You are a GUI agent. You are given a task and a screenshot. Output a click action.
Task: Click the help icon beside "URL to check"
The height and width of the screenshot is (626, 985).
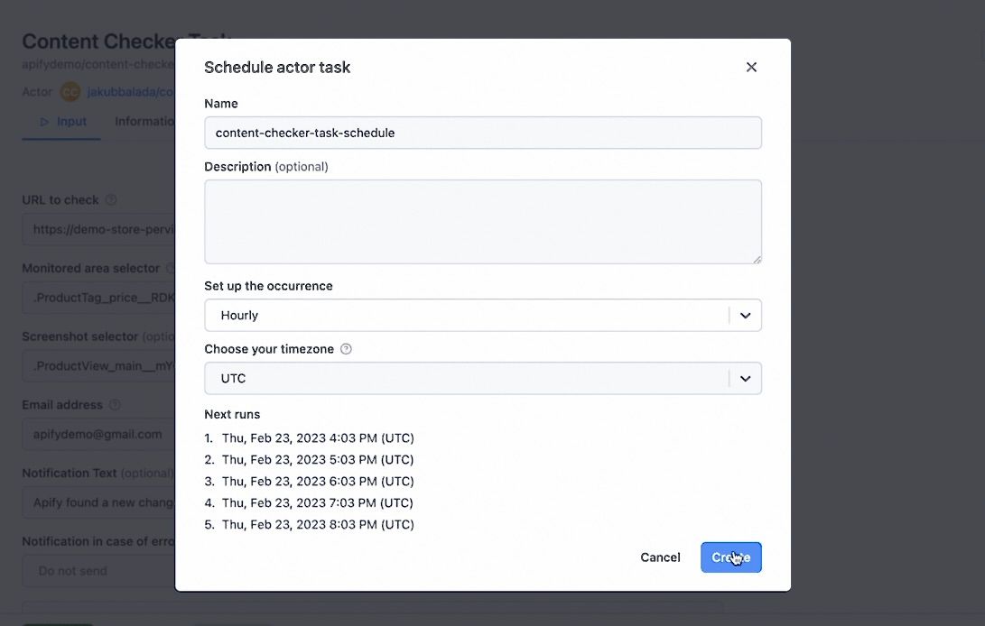107,198
